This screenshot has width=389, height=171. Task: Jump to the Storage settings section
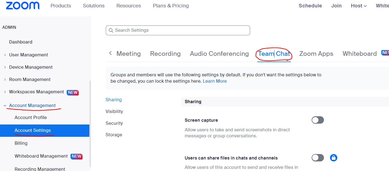point(114,135)
